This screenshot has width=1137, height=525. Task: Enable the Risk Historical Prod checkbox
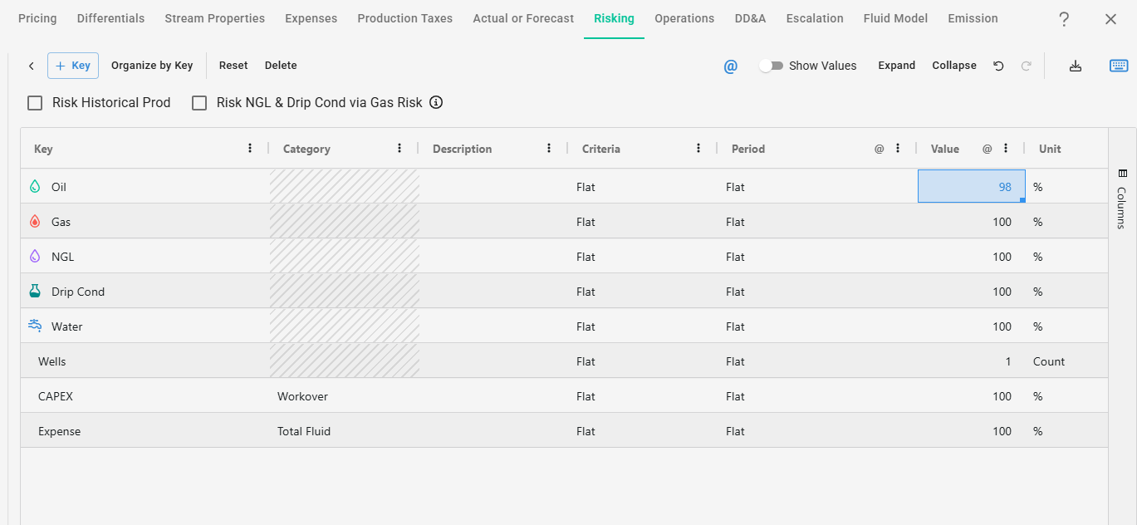coord(35,103)
